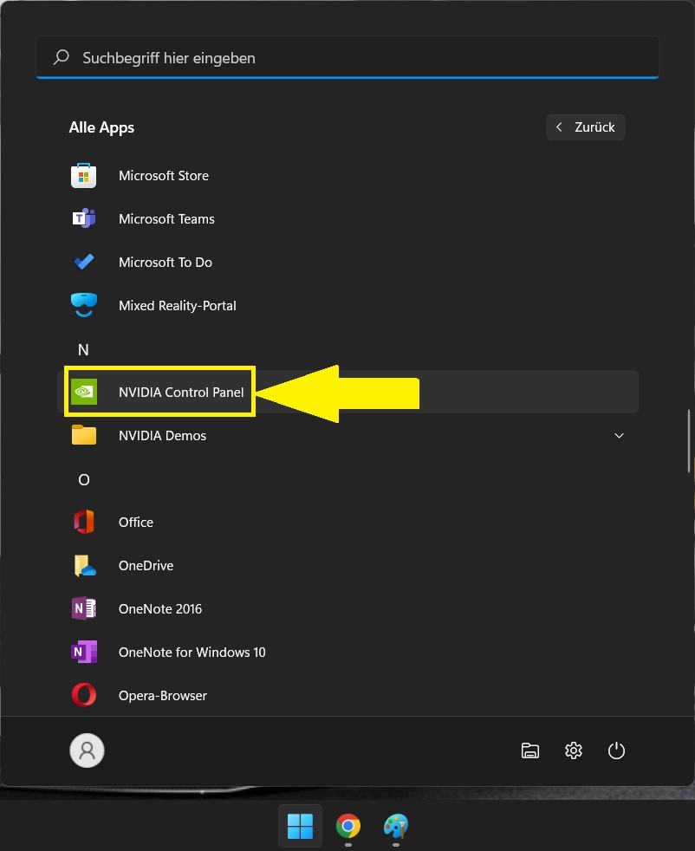The height and width of the screenshot is (851, 695).
Task: Launch Microsoft Teams via its icon
Action: [x=83, y=218]
